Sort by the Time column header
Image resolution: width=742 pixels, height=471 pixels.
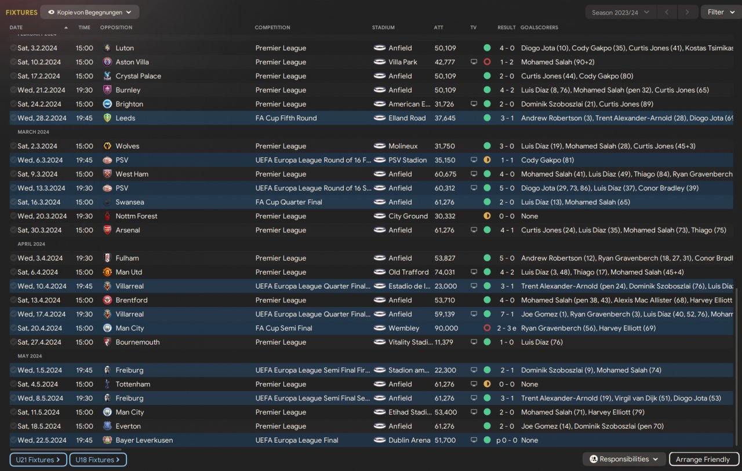pyautogui.click(x=84, y=27)
